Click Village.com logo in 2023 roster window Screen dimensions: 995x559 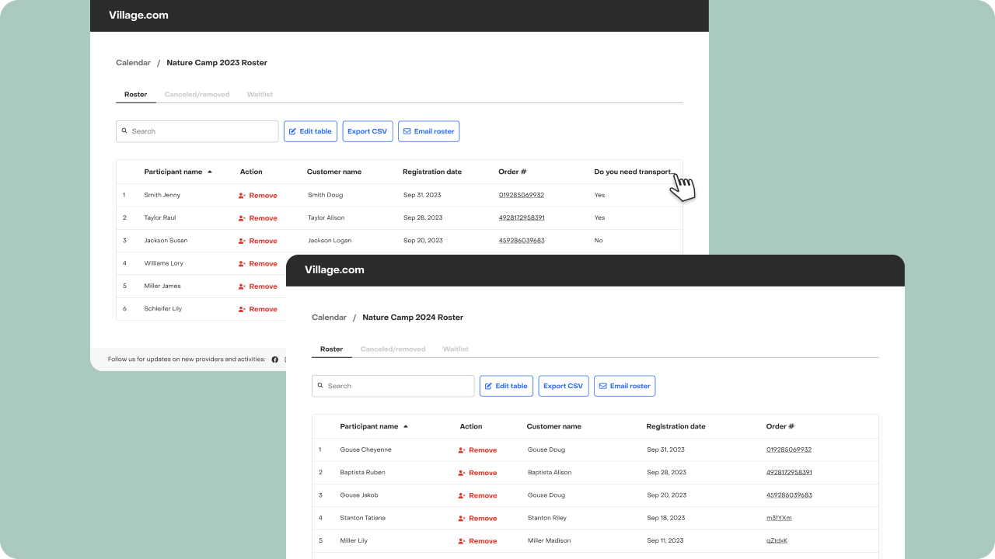[138, 16]
